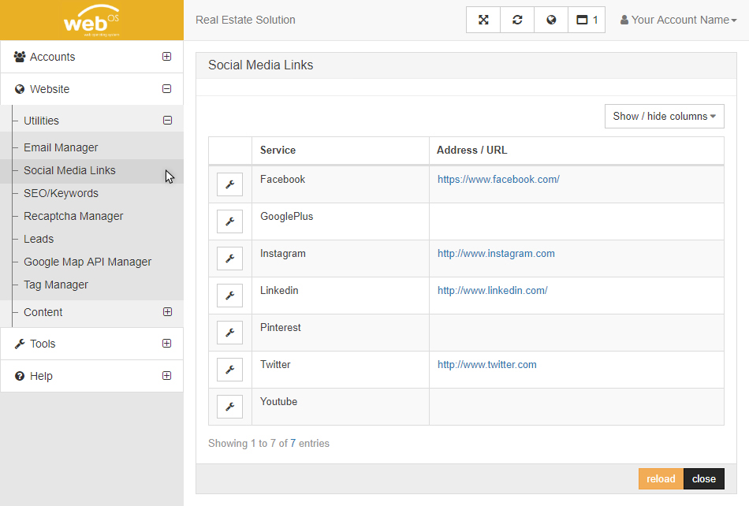Edit Facebook row with wrench icon
This screenshot has width=749, height=506.
pos(229,184)
